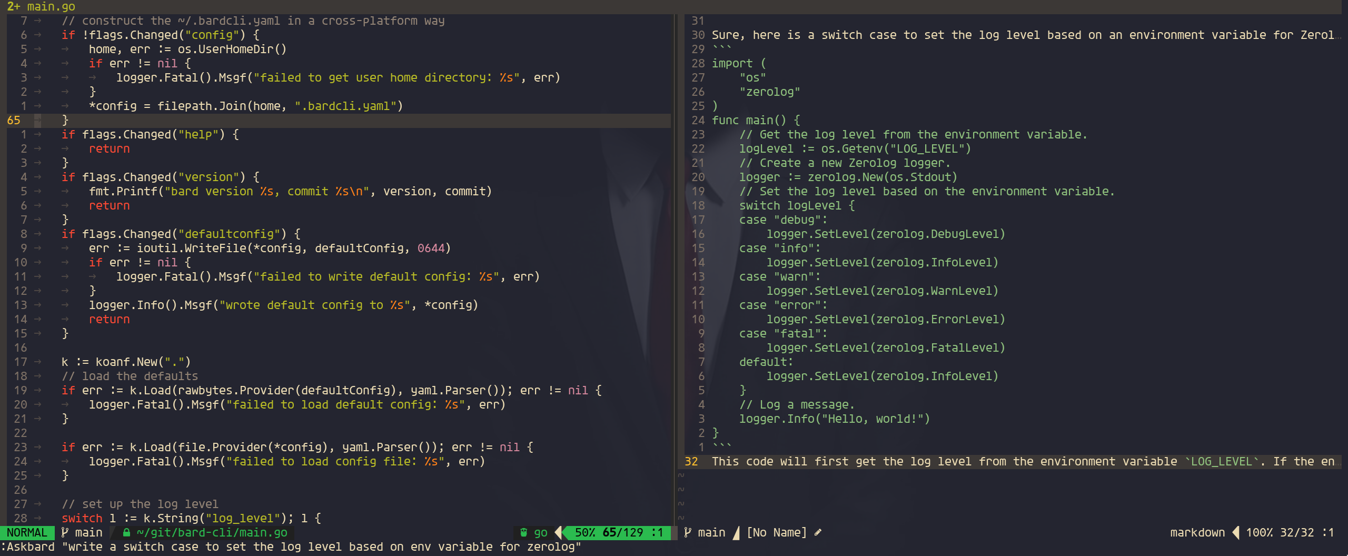
Task: Click the zerolog.FatalLevel line
Action: 886,347
